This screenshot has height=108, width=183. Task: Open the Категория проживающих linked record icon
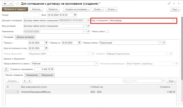coord(177,64)
